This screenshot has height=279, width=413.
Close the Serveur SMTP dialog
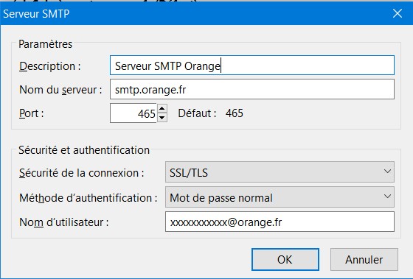[398, 13]
